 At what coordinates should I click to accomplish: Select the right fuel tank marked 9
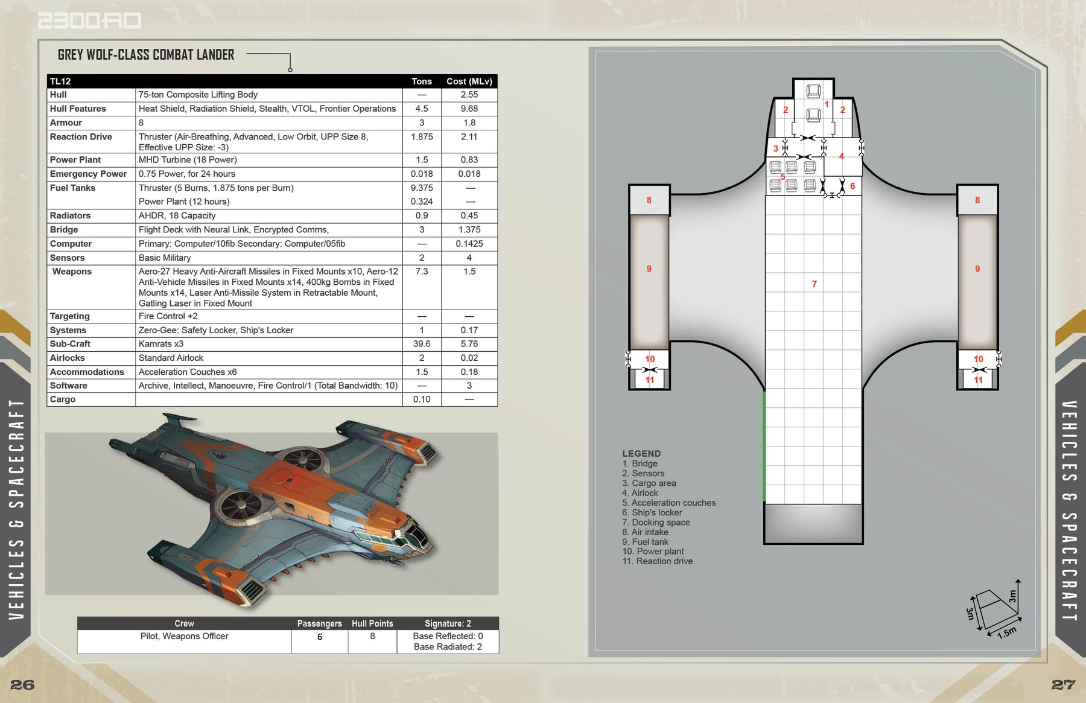click(977, 269)
